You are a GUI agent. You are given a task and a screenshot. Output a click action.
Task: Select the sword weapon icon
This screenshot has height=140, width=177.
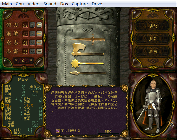point(88,39)
